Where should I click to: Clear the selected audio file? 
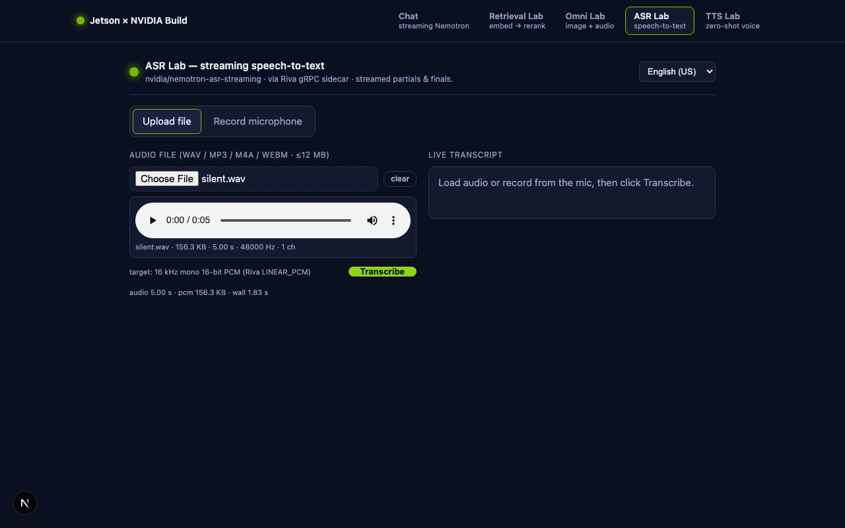coord(400,179)
